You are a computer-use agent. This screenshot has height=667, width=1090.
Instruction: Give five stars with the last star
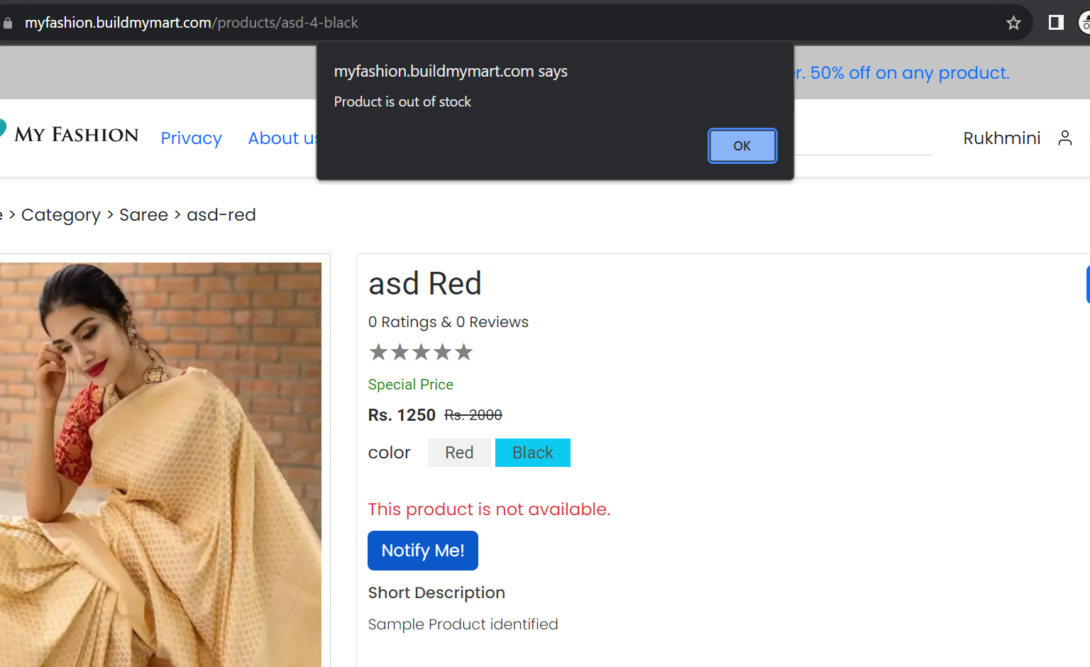pos(463,352)
